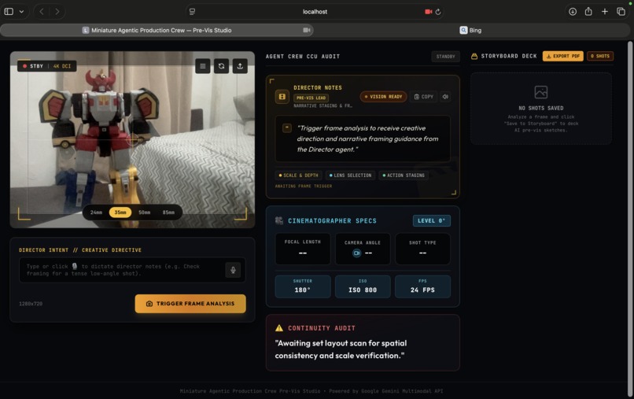Open the Safari sidebar panel
This screenshot has height=399, width=634.
point(9,11)
